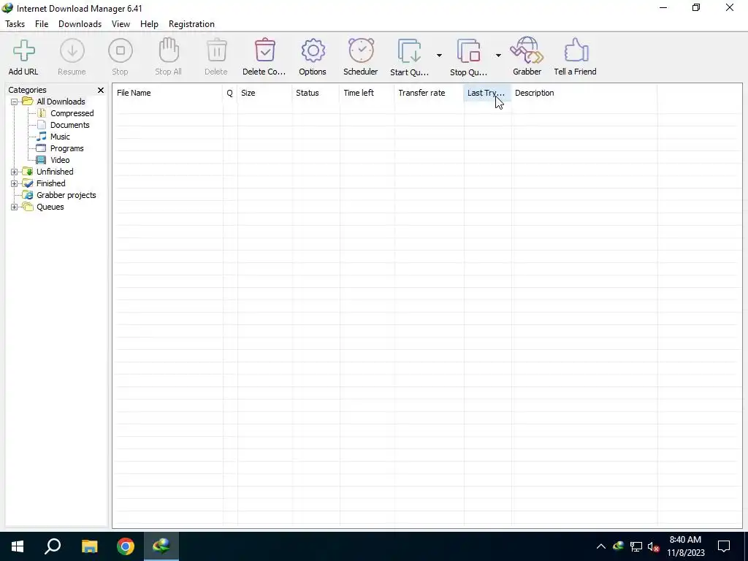Open Google Chrome from taskbar
Viewport: 748px width, 561px height.
126,546
